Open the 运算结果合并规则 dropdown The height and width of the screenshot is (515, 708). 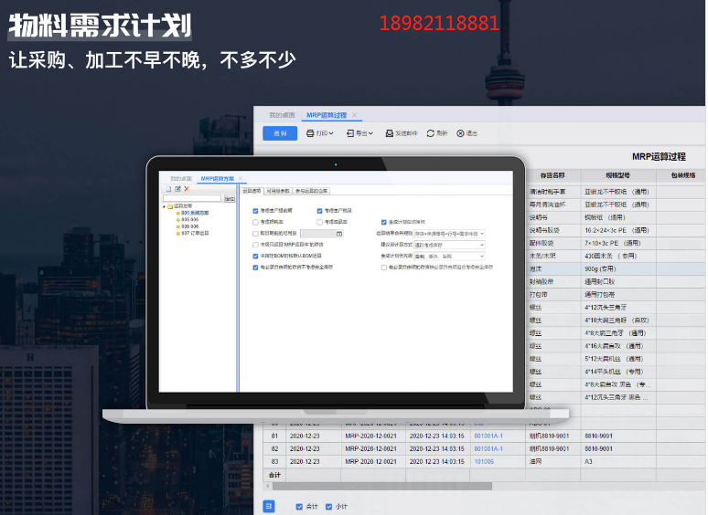click(x=449, y=234)
